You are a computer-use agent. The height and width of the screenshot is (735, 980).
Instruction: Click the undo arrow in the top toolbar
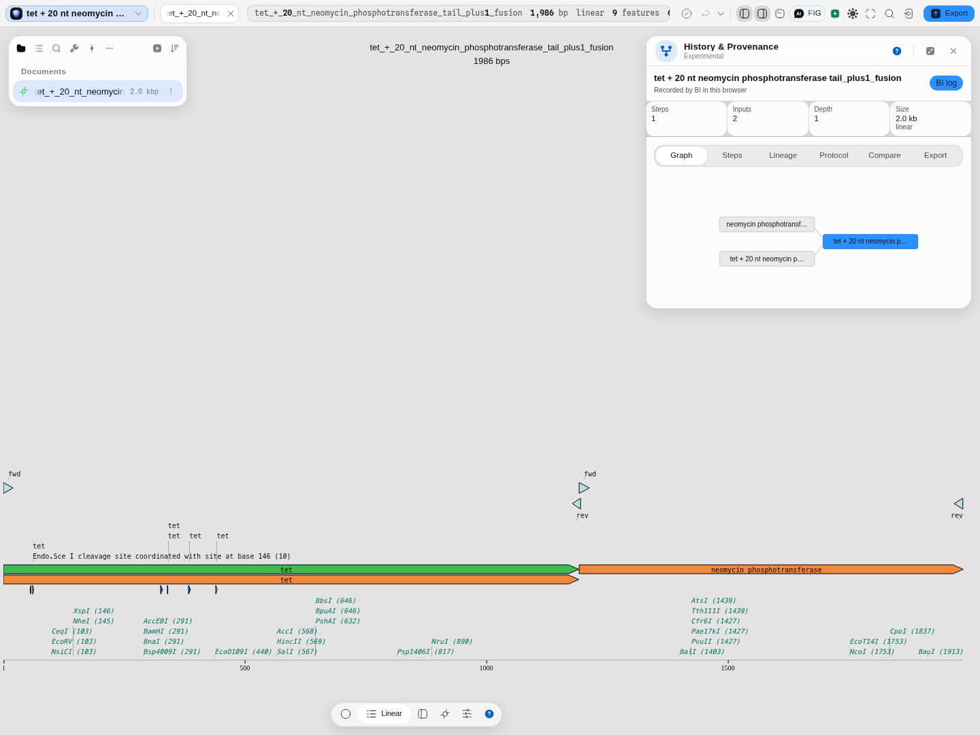tap(706, 14)
